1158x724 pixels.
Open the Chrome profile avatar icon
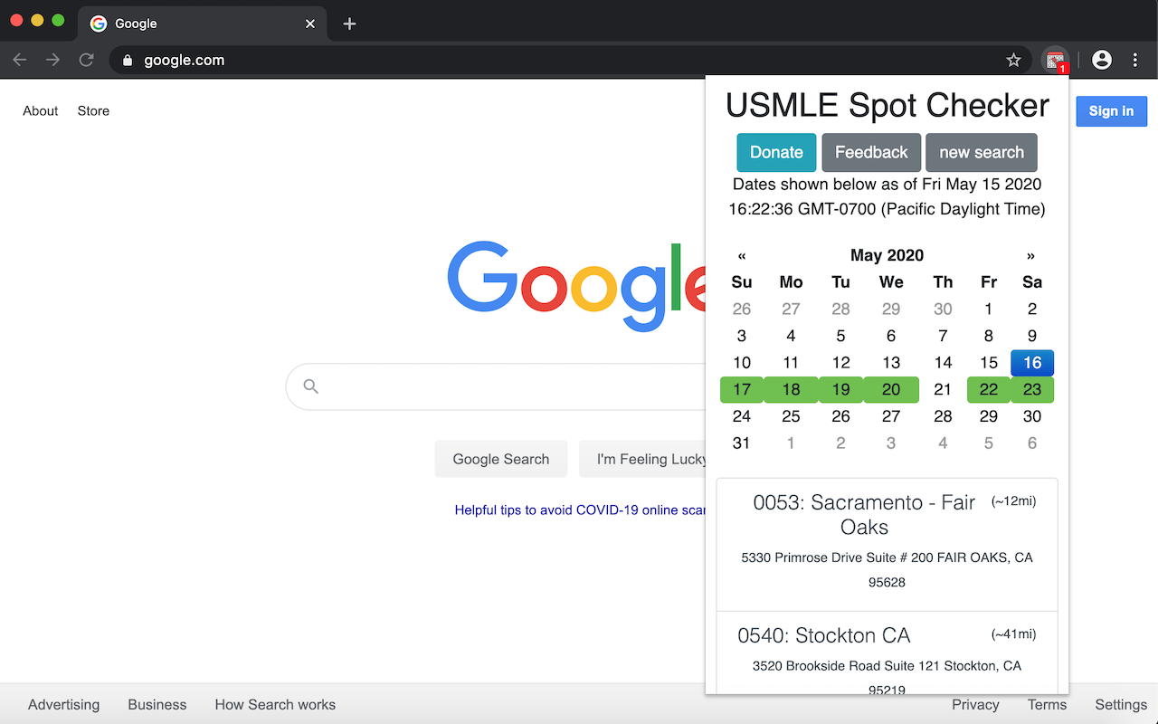tap(1102, 61)
